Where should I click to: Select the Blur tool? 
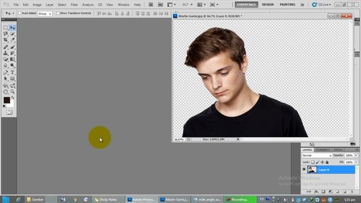(6, 65)
